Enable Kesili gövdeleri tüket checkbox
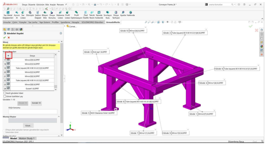The height and width of the screenshot is (145, 266). tap(5, 93)
